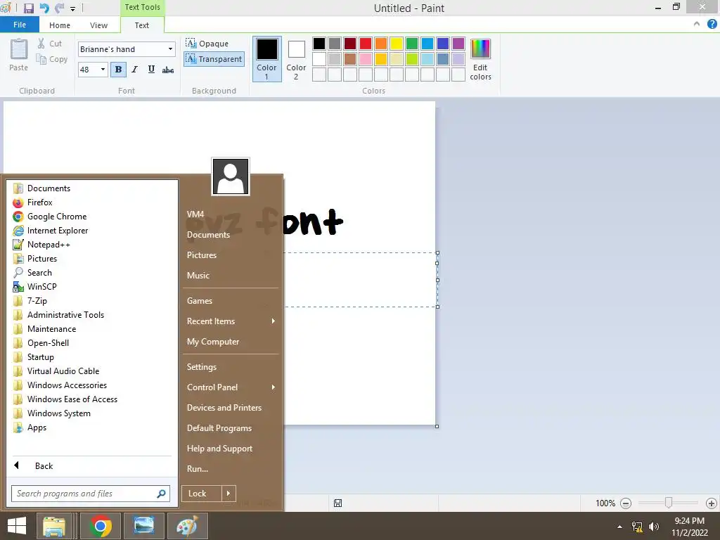Click the Cut scissors button

(50, 44)
